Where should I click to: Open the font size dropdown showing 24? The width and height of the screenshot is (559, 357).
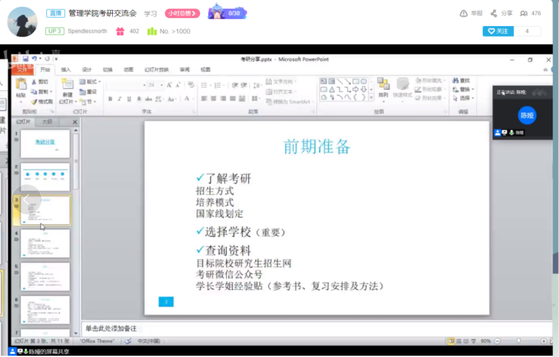click(160, 85)
